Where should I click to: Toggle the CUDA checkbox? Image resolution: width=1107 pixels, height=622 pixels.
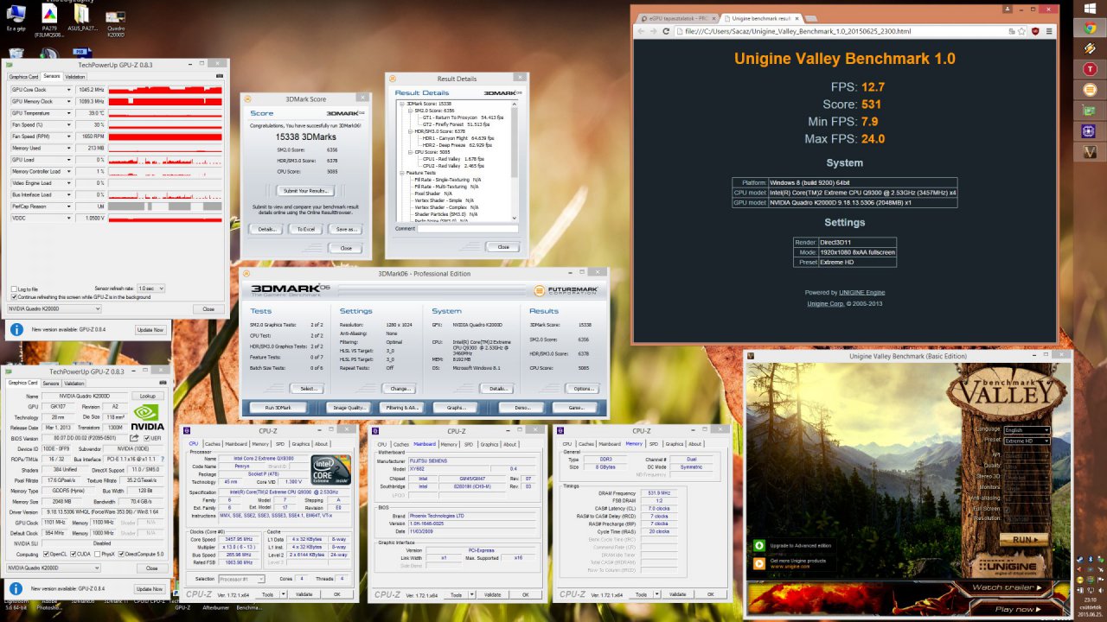point(75,554)
